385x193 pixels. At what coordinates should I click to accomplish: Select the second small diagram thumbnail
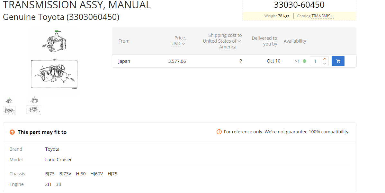click(34, 106)
